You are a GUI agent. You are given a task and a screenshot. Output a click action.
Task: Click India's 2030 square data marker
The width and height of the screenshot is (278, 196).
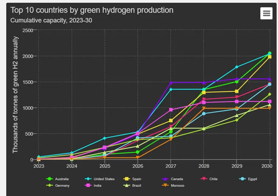[x=270, y=101]
